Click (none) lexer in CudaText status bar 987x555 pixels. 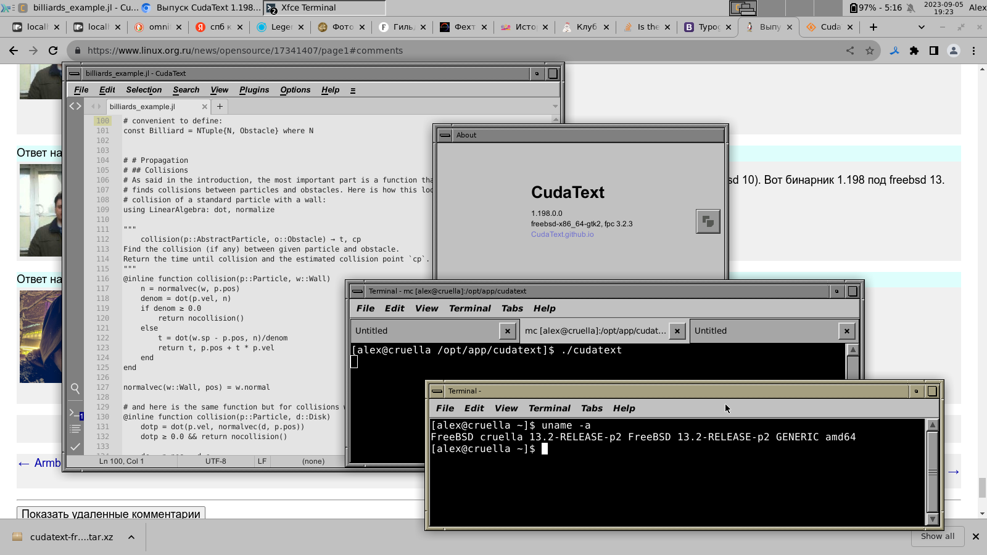point(313,461)
